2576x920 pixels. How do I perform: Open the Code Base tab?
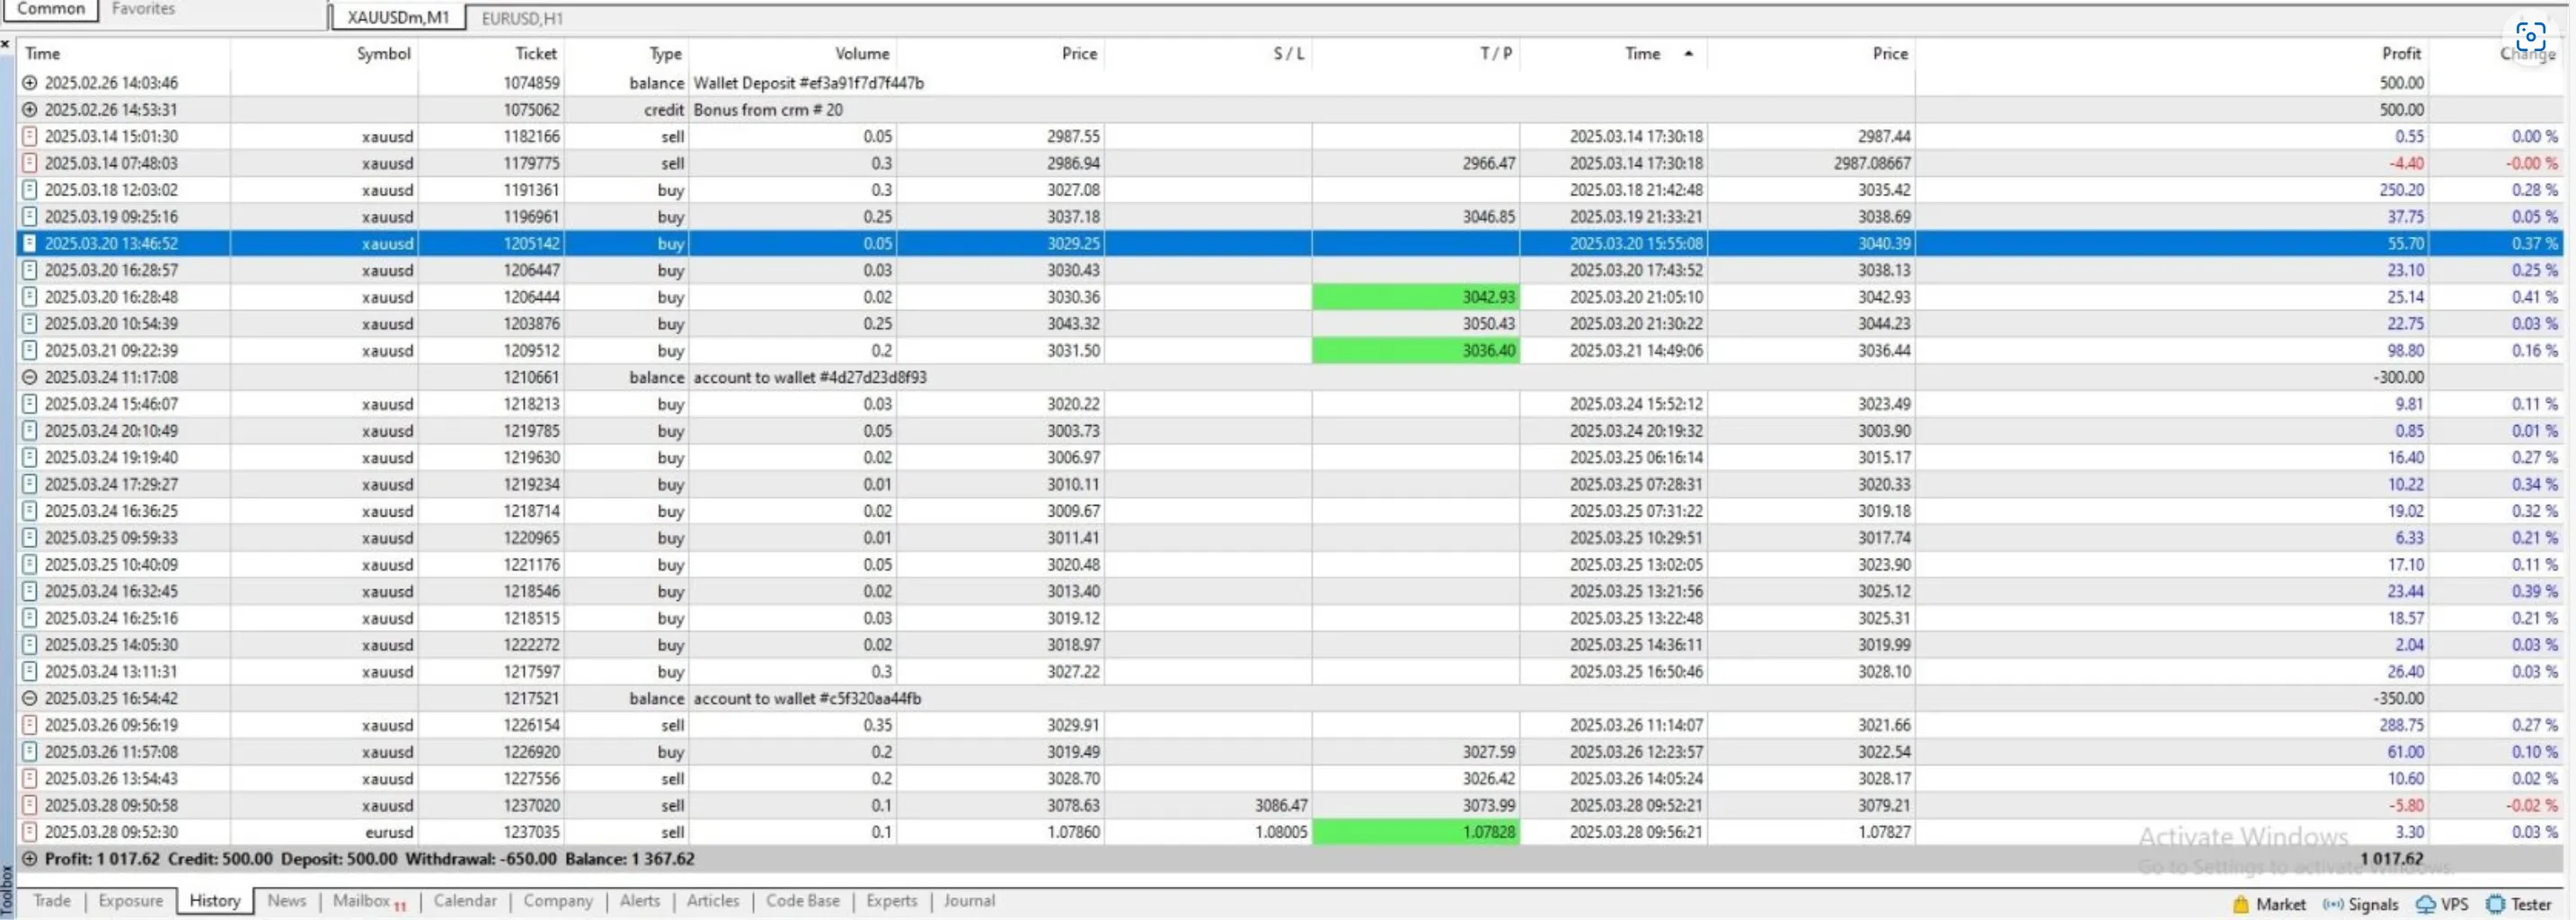[x=803, y=901]
